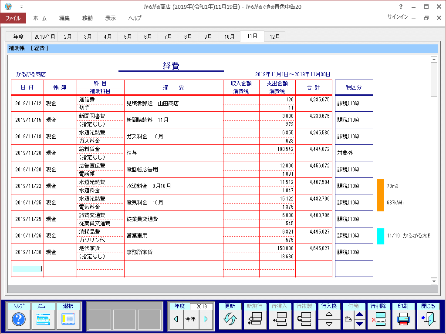Open the ファイル menu
446x334 pixels.
13,18
